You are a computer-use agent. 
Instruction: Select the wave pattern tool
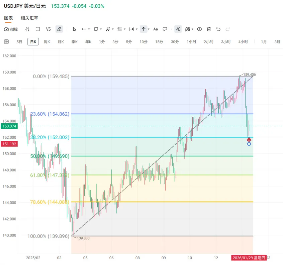(x=108, y=29)
